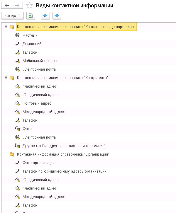
Task: Click the Частный email icon
Action: [x=17, y=35]
